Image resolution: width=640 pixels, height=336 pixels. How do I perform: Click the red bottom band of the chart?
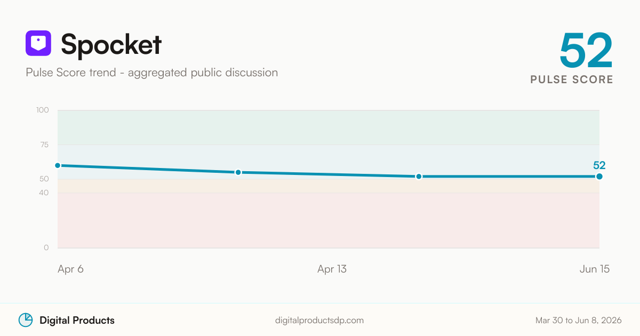point(329,220)
